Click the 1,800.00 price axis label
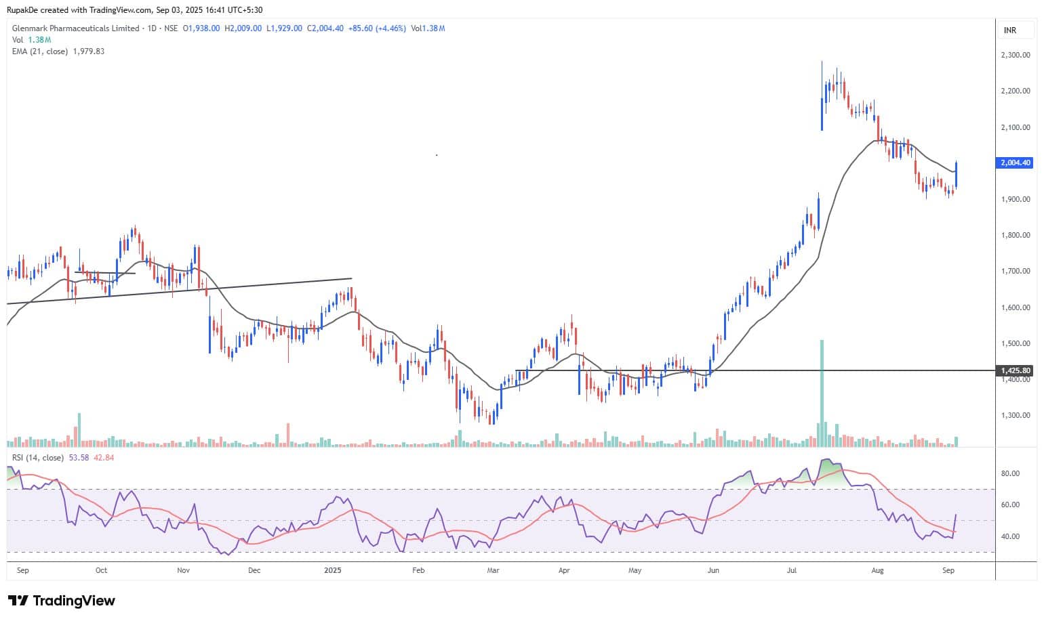The height and width of the screenshot is (621, 1044). pos(1016,235)
